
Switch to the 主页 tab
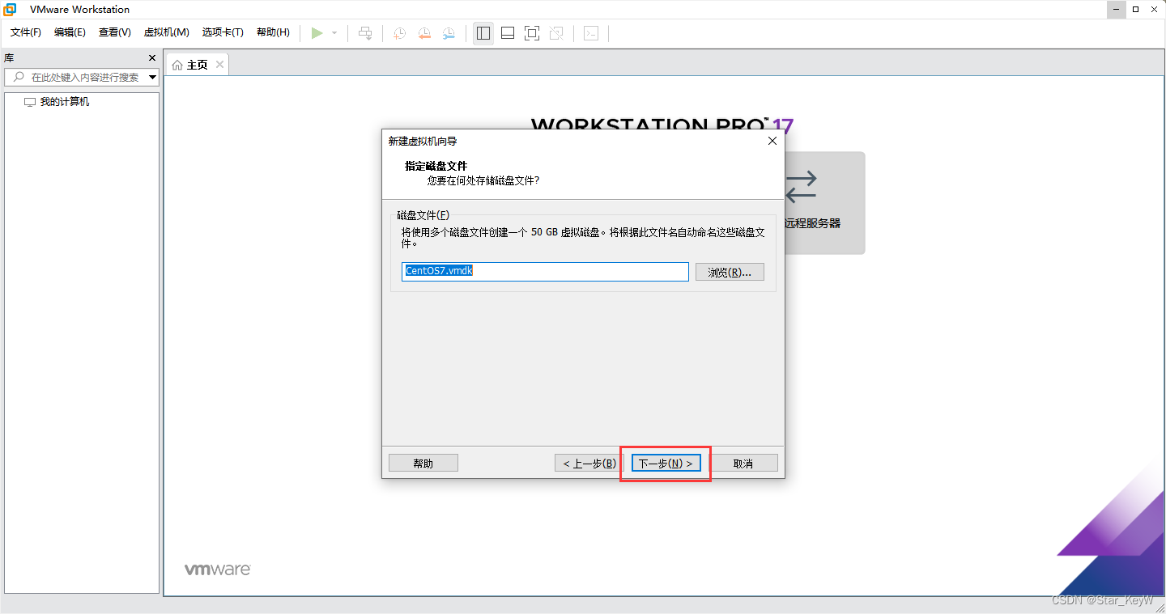pyautogui.click(x=196, y=64)
